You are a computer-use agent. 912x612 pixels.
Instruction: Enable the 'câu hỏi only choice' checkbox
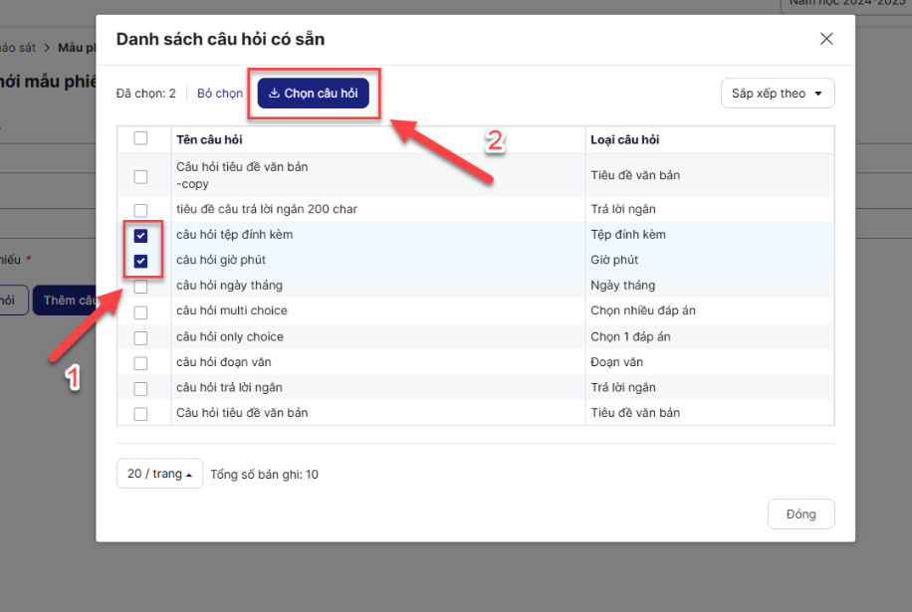click(140, 337)
